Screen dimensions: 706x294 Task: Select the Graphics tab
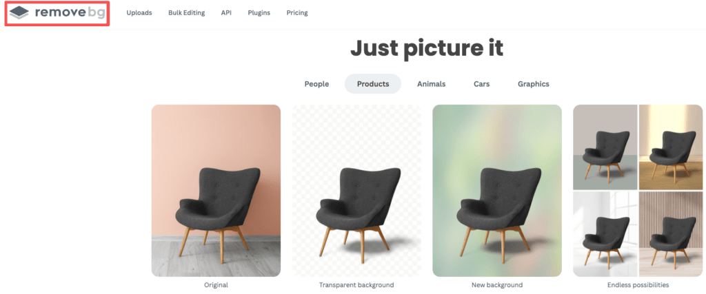click(x=533, y=84)
